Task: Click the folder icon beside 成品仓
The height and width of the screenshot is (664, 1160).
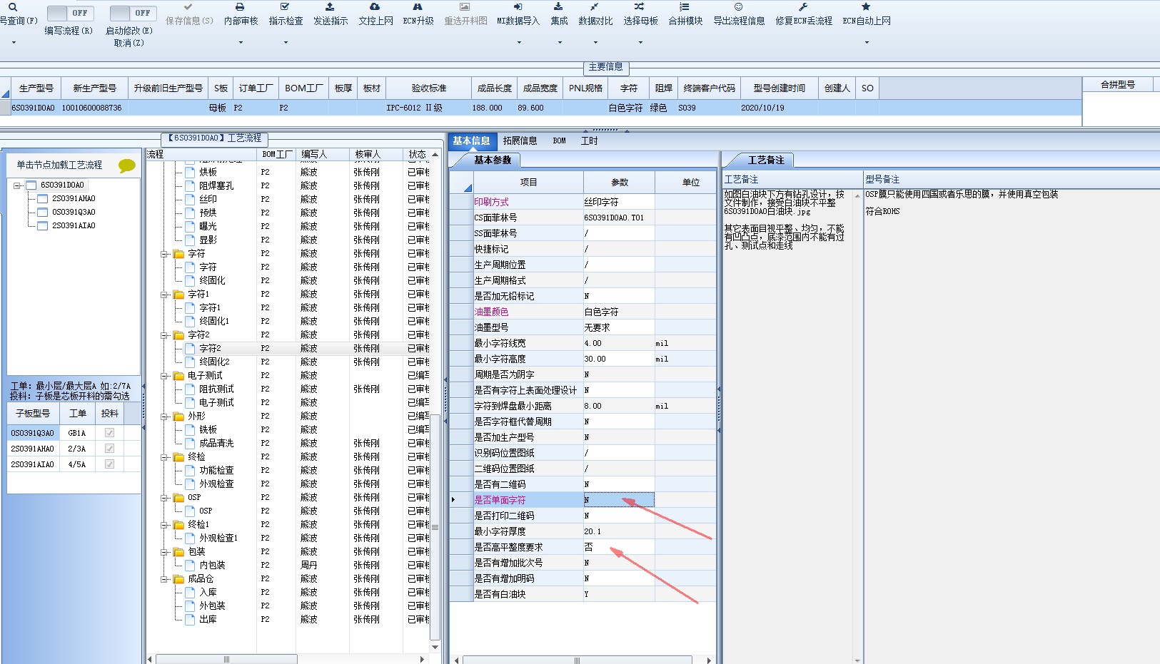Action: tap(179, 578)
